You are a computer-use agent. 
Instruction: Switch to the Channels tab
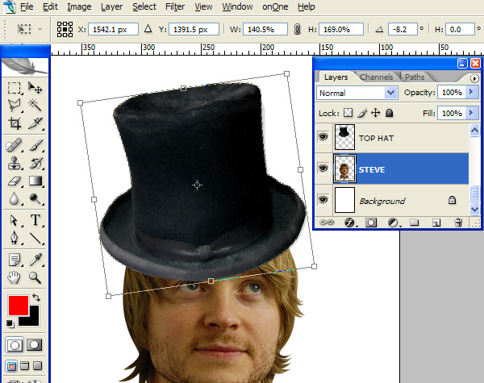click(x=377, y=77)
